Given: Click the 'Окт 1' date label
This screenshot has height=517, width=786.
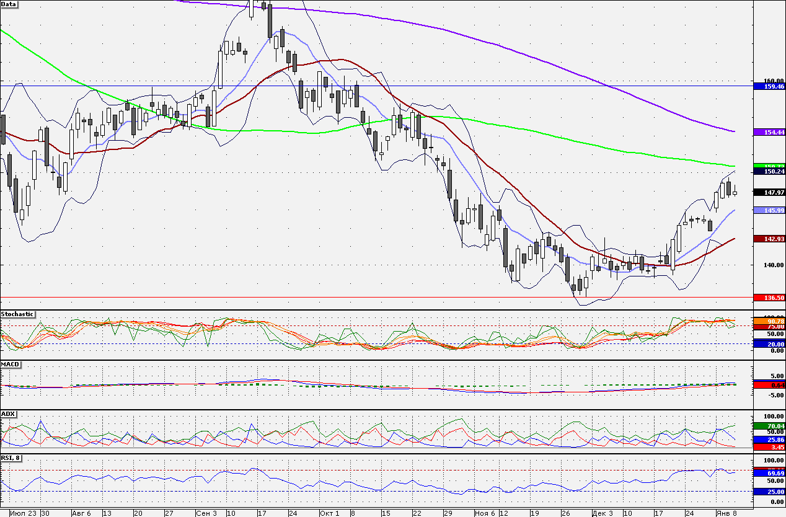Looking at the screenshot, I should coord(330,513).
